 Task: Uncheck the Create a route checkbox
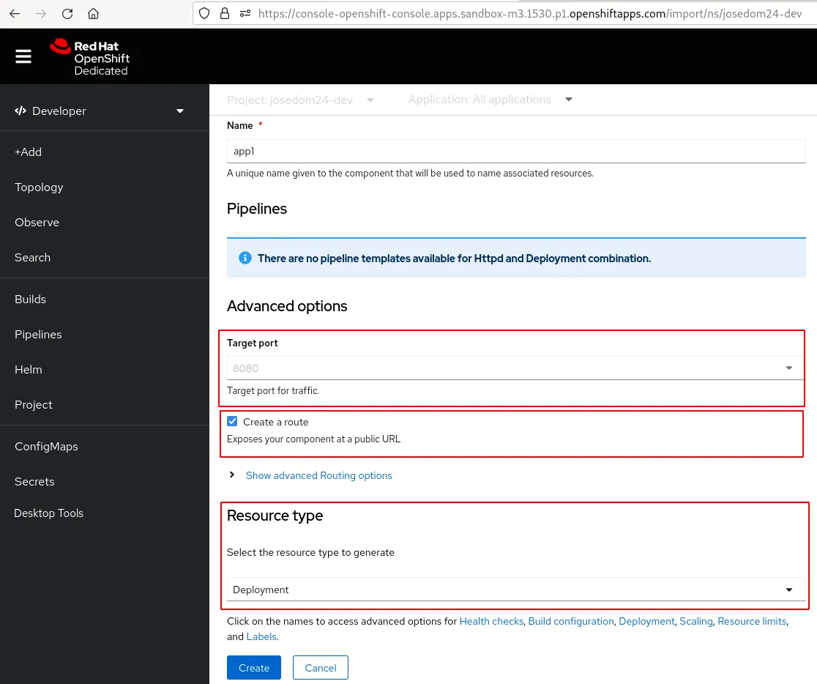point(233,422)
